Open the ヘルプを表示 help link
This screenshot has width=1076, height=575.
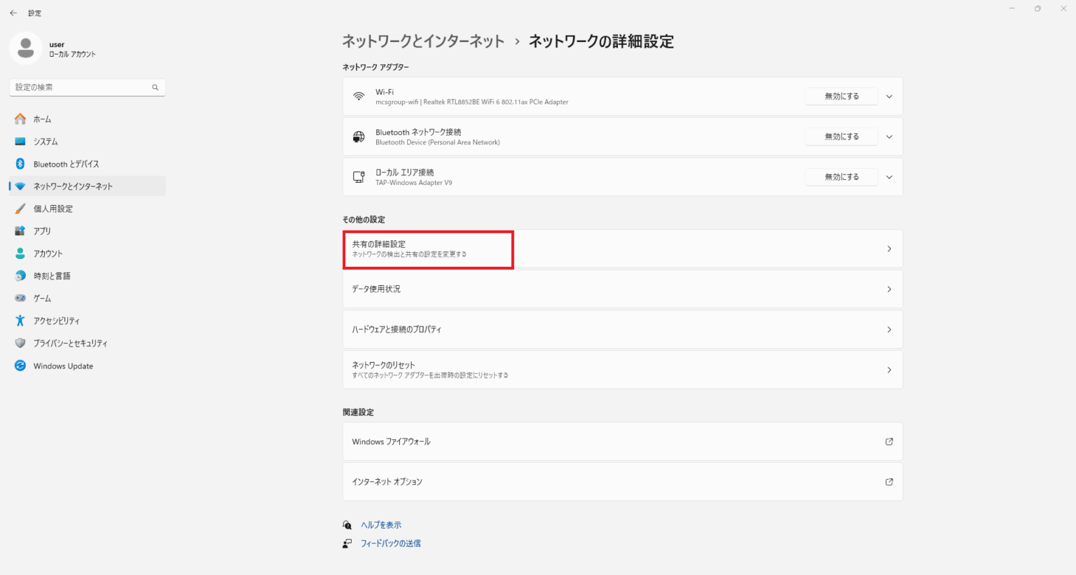(x=381, y=525)
